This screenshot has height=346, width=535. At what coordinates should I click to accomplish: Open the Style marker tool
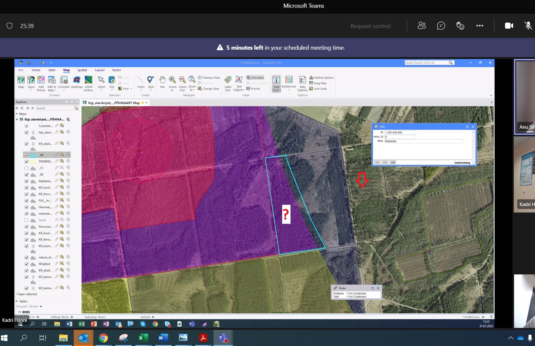click(x=151, y=82)
